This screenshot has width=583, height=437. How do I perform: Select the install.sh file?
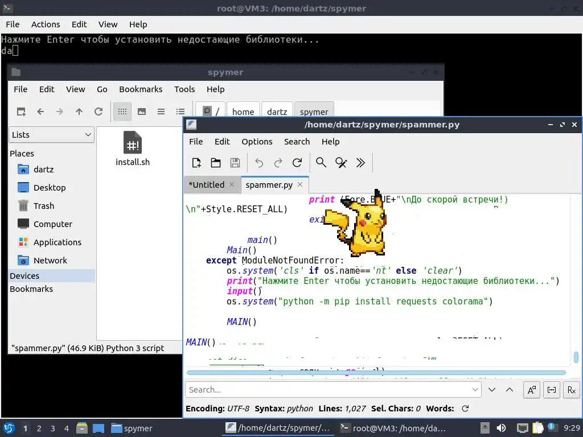[x=133, y=149]
